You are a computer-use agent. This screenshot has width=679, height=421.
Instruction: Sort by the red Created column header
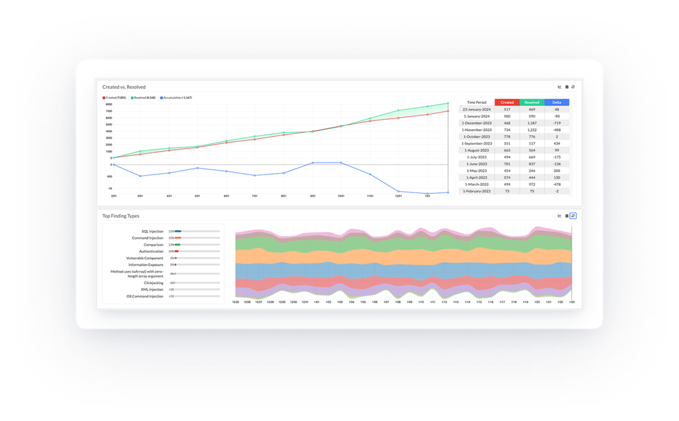pos(507,103)
